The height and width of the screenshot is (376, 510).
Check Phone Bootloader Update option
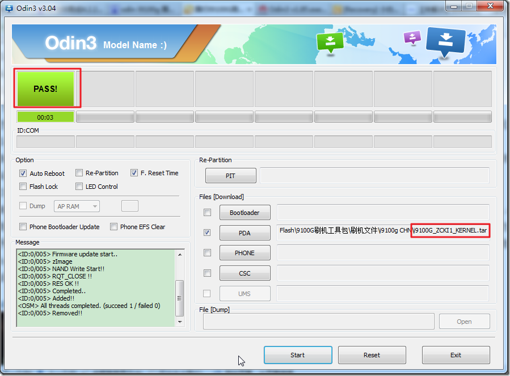[x=23, y=227]
